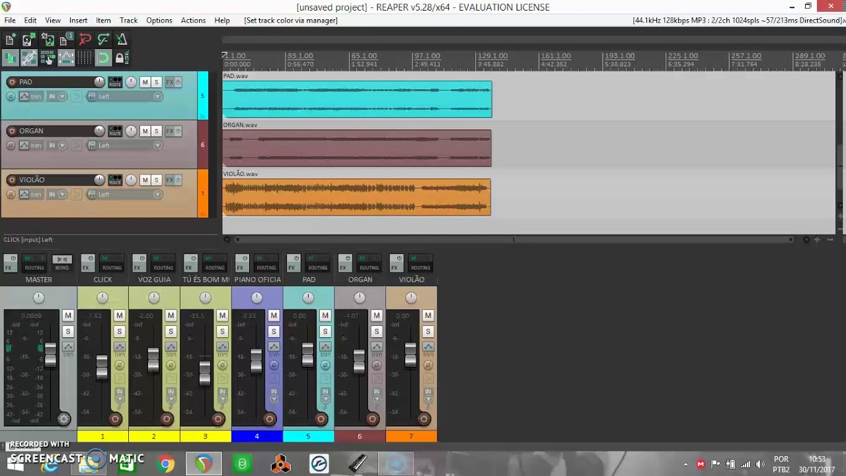Click the audio device info status text
The width and height of the screenshot is (846, 476).
tap(738, 20)
